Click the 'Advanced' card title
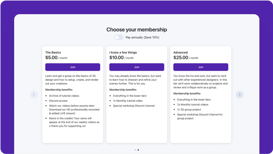 [x=180, y=52]
